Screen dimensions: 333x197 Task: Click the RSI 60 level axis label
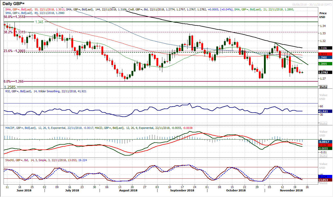pos(322,106)
